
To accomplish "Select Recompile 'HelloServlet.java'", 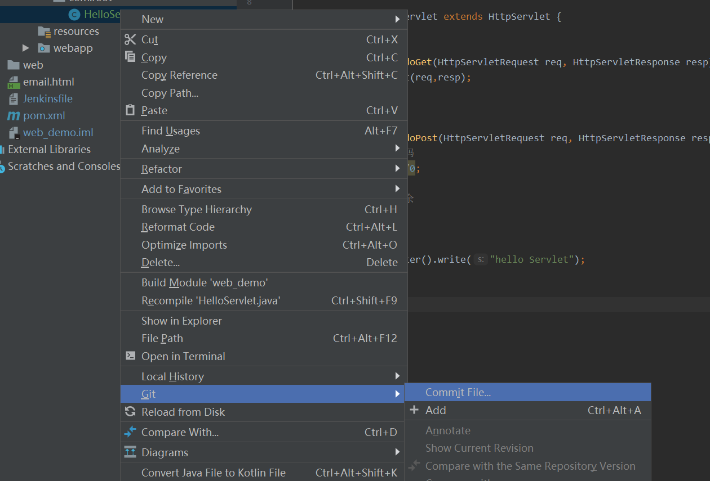I will [x=264, y=300].
